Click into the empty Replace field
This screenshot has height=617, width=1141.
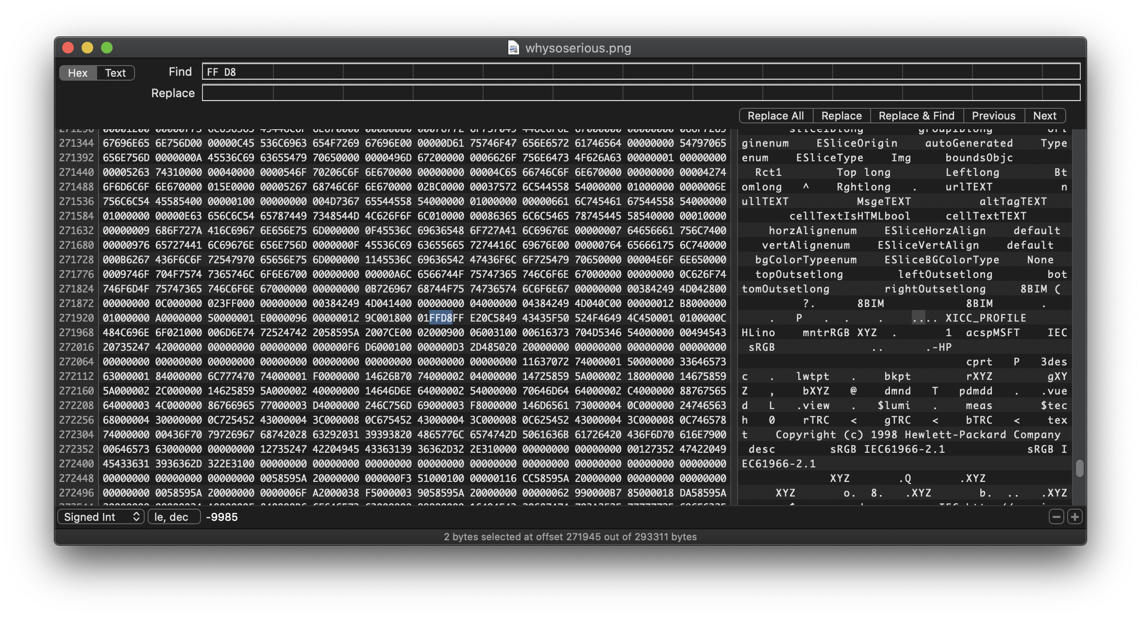641,93
